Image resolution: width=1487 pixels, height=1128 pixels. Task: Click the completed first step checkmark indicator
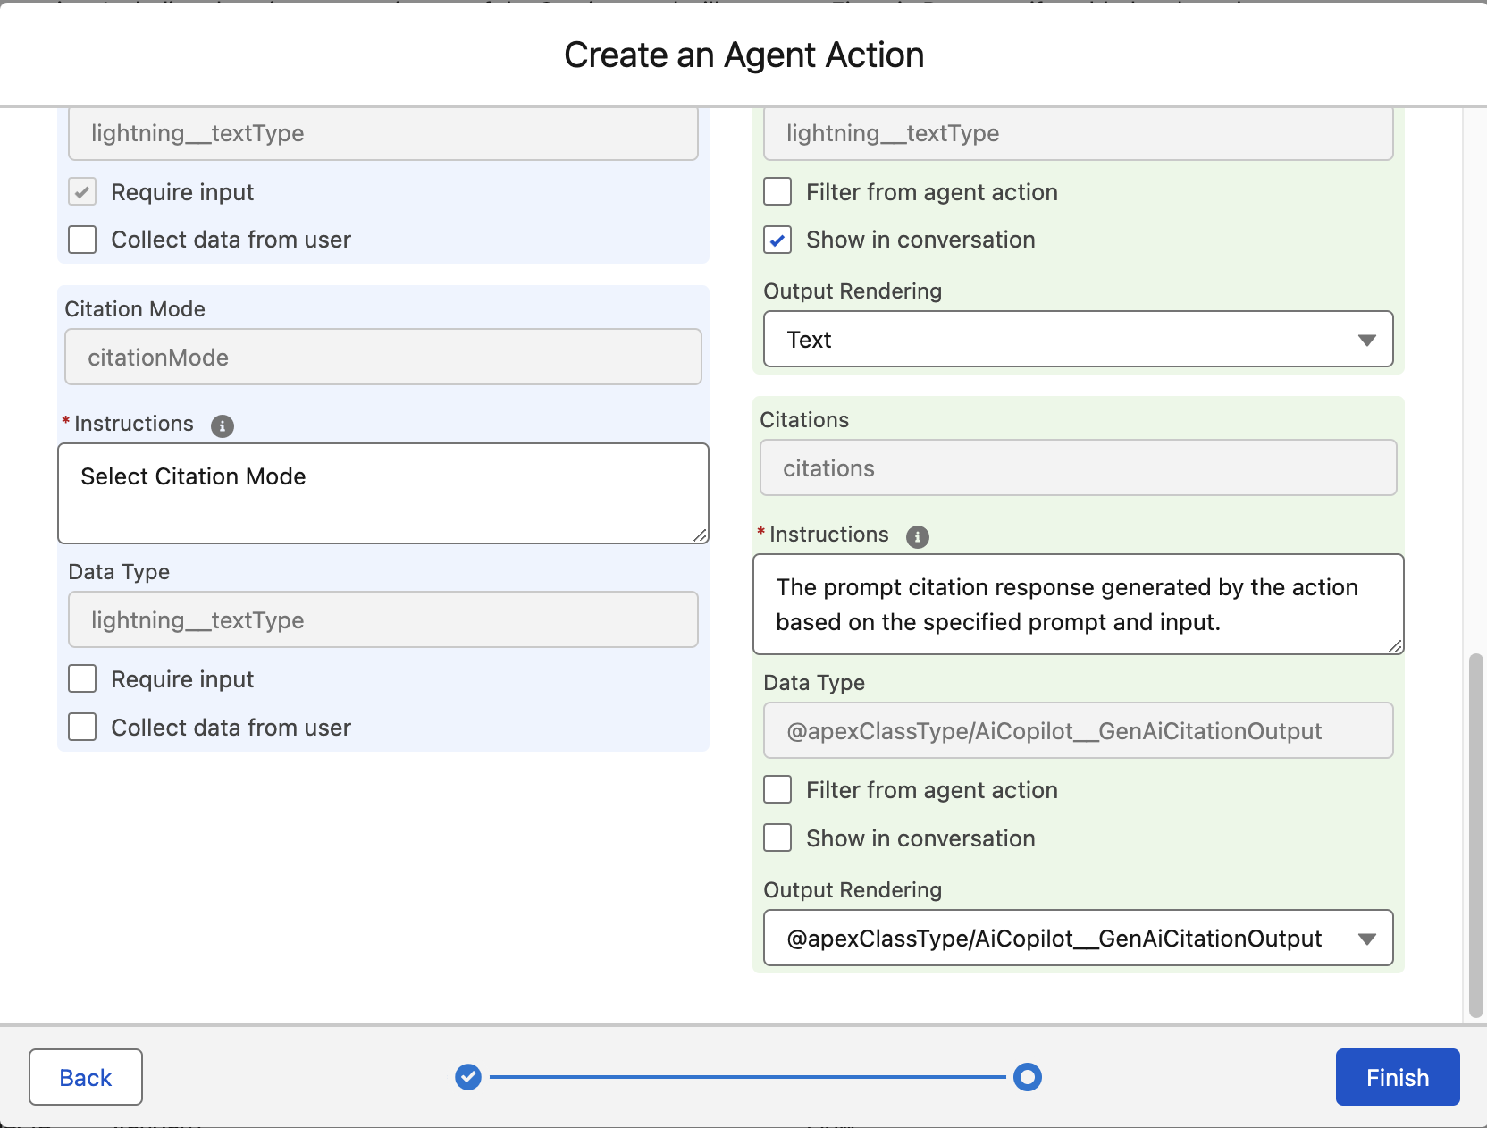click(x=468, y=1077)
